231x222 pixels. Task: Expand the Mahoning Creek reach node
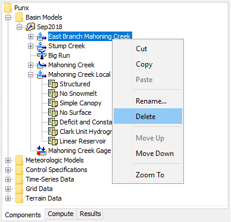pos(30,65)
